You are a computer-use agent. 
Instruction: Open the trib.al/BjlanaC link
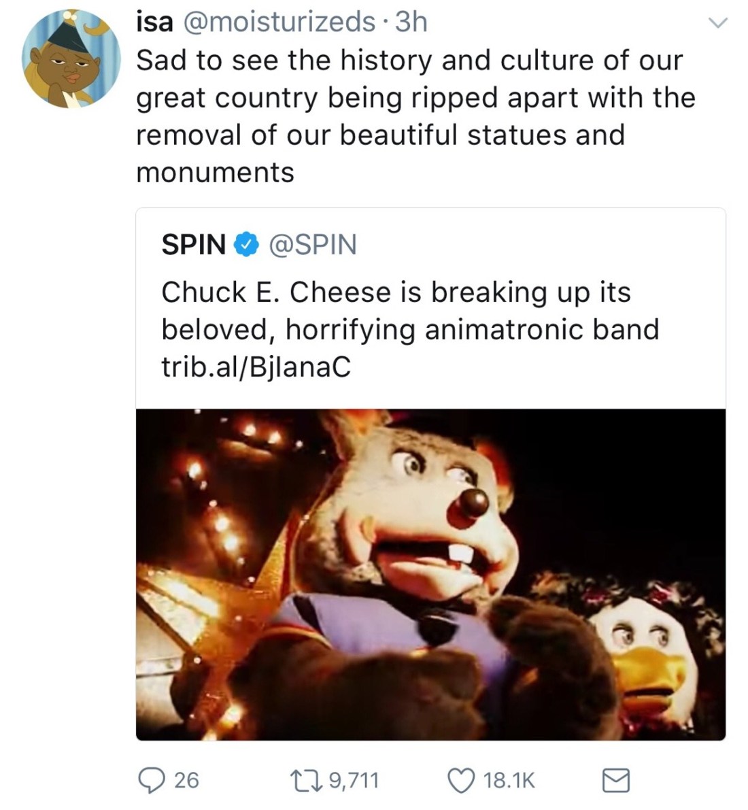pyautogui.click(x=256, y=367)
